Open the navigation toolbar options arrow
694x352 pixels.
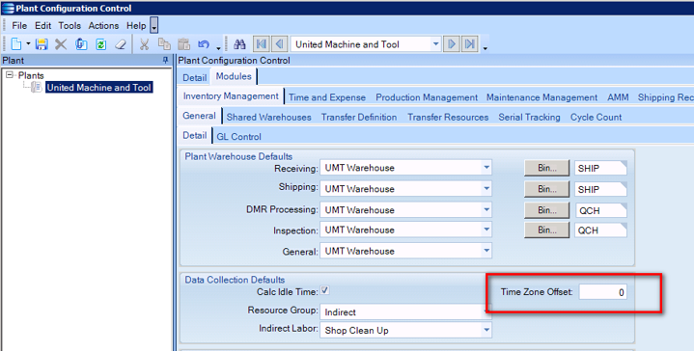(x=486, y=48)
